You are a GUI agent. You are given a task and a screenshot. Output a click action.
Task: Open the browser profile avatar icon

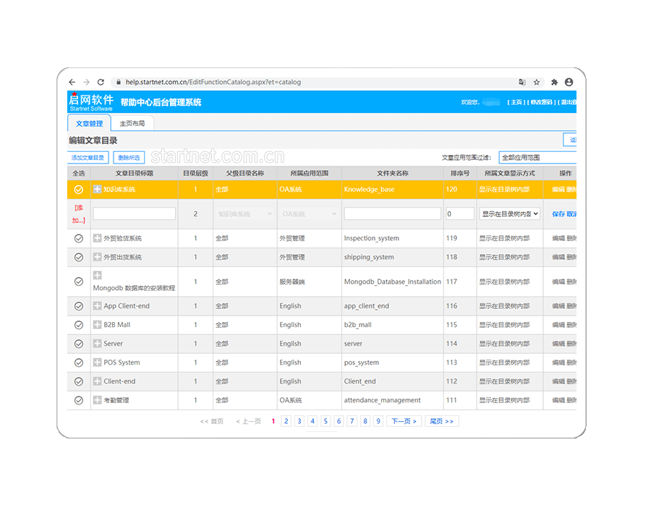coord(569,82)
